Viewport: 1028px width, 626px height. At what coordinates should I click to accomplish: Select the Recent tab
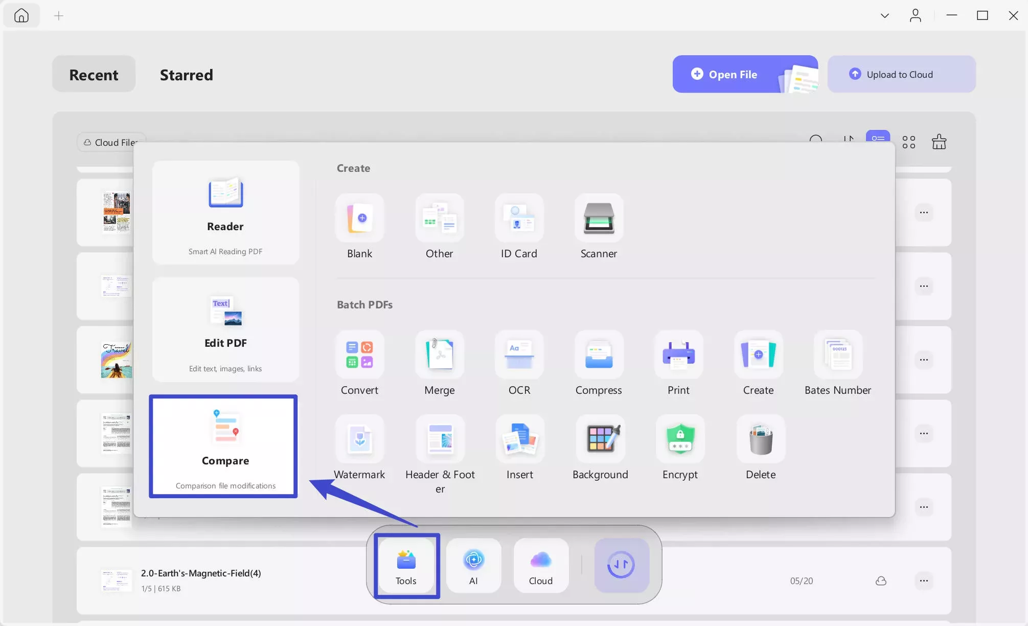94,75
